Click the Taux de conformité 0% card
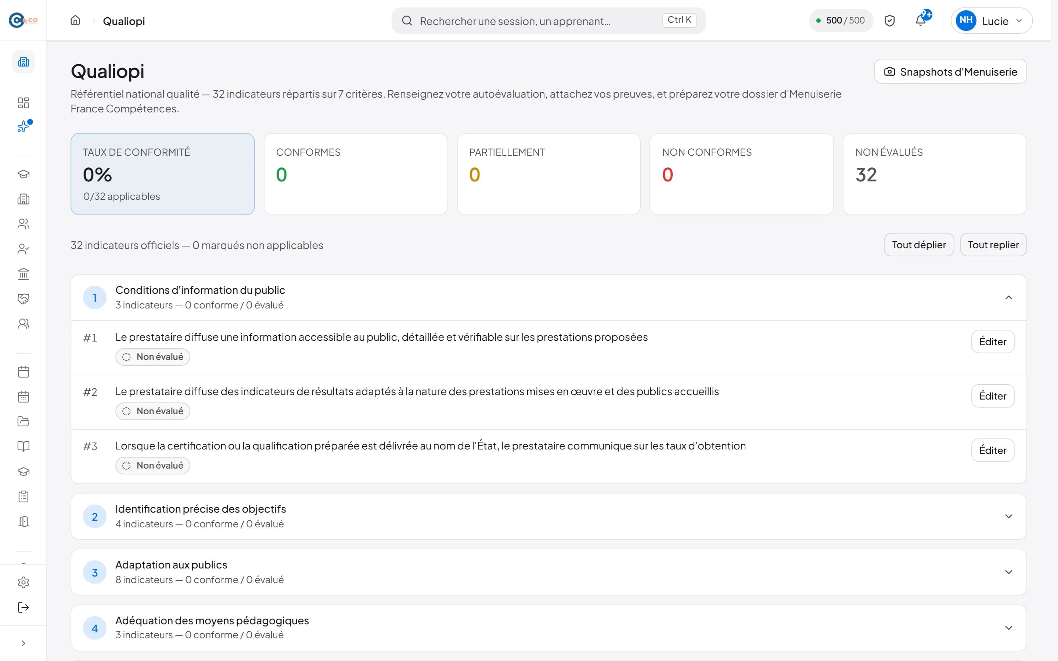Image resolution: width=1058 pixels, height=661 pixels. click(x=163, y=174)
